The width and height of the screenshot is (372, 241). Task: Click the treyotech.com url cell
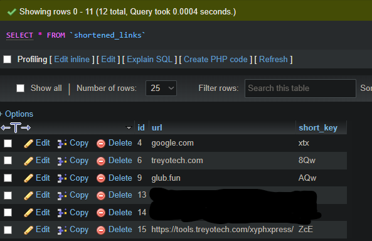point(177,161)
